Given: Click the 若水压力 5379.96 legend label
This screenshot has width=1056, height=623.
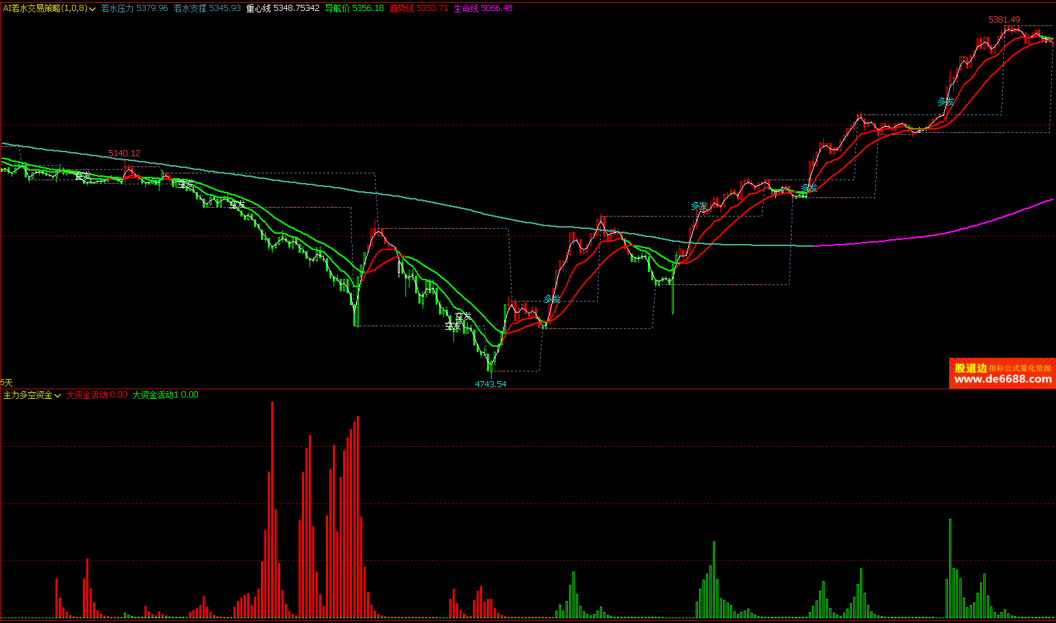Looking at the screenshot, I should point(134,8).
